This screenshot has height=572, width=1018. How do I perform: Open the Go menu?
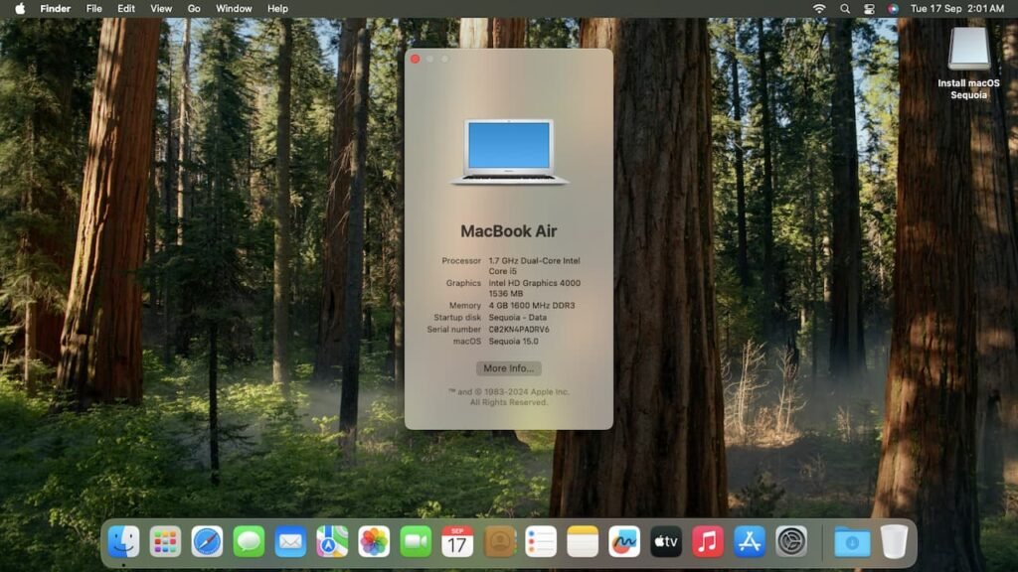[194, 8]
